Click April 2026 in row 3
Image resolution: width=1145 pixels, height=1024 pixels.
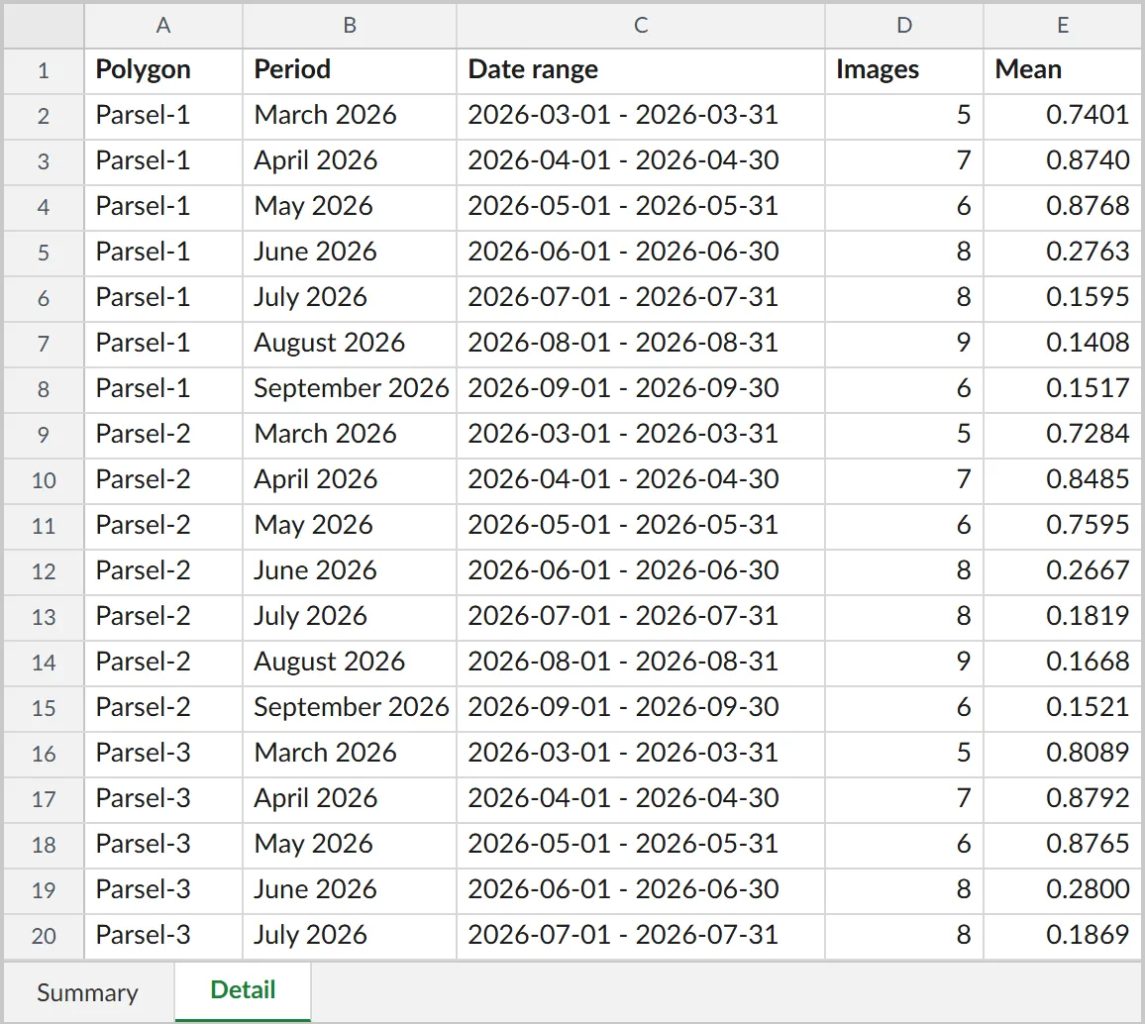[x=349, y=161]
